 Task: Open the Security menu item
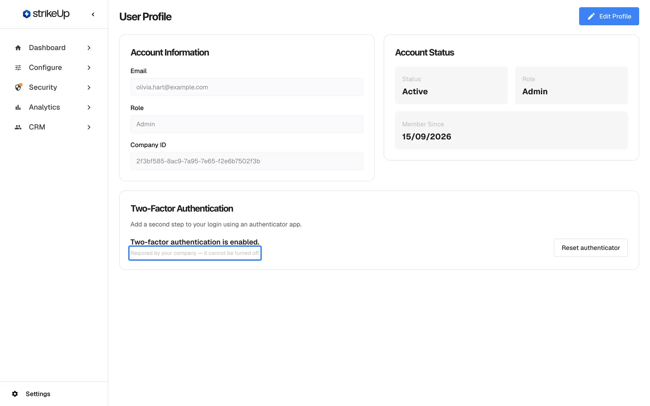[54, 87]
